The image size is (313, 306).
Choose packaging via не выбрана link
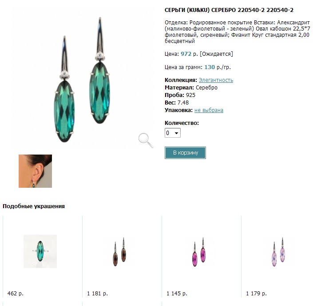[x=209, y=110]
